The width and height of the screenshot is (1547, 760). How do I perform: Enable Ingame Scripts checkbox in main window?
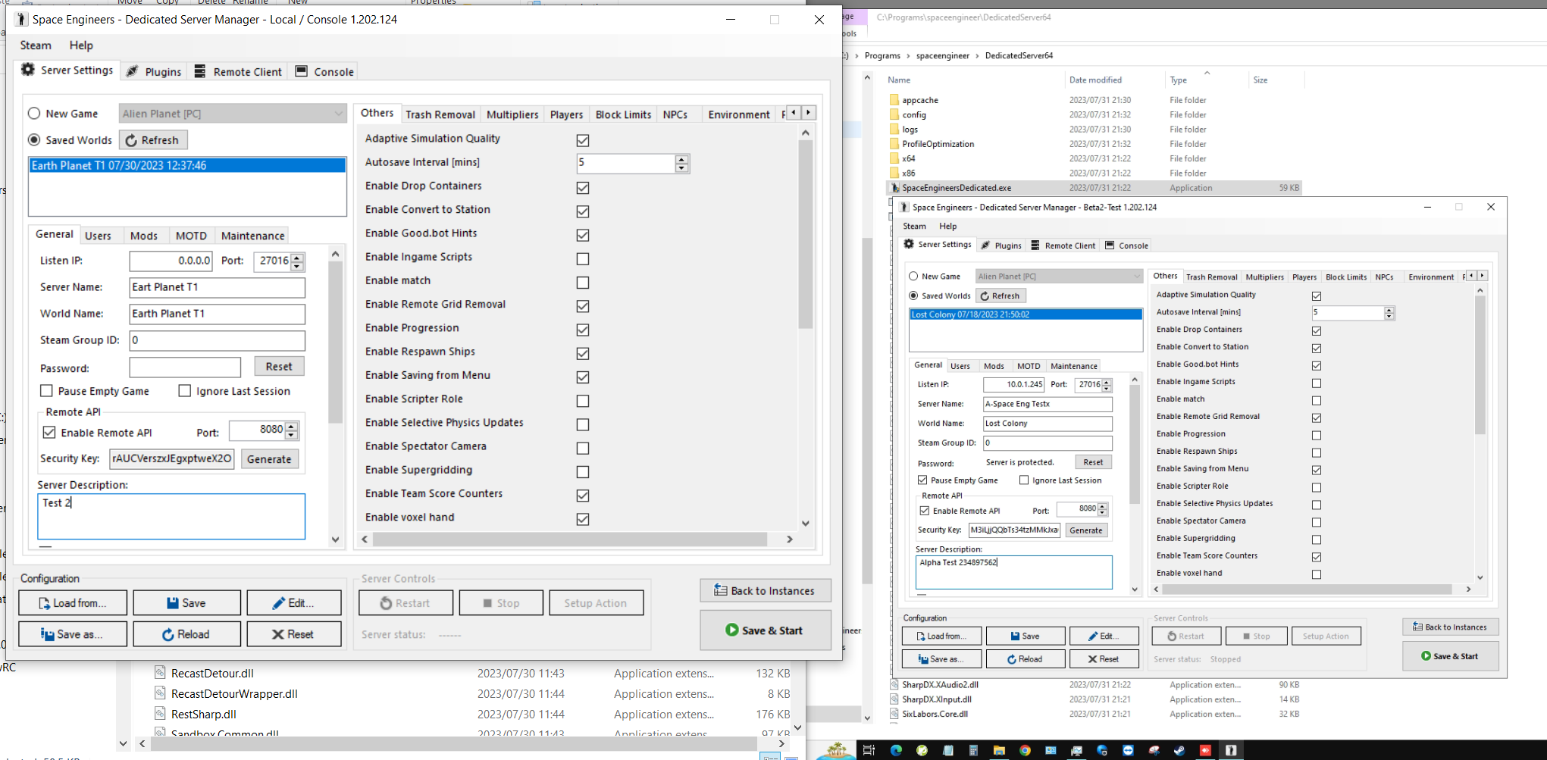582,259
